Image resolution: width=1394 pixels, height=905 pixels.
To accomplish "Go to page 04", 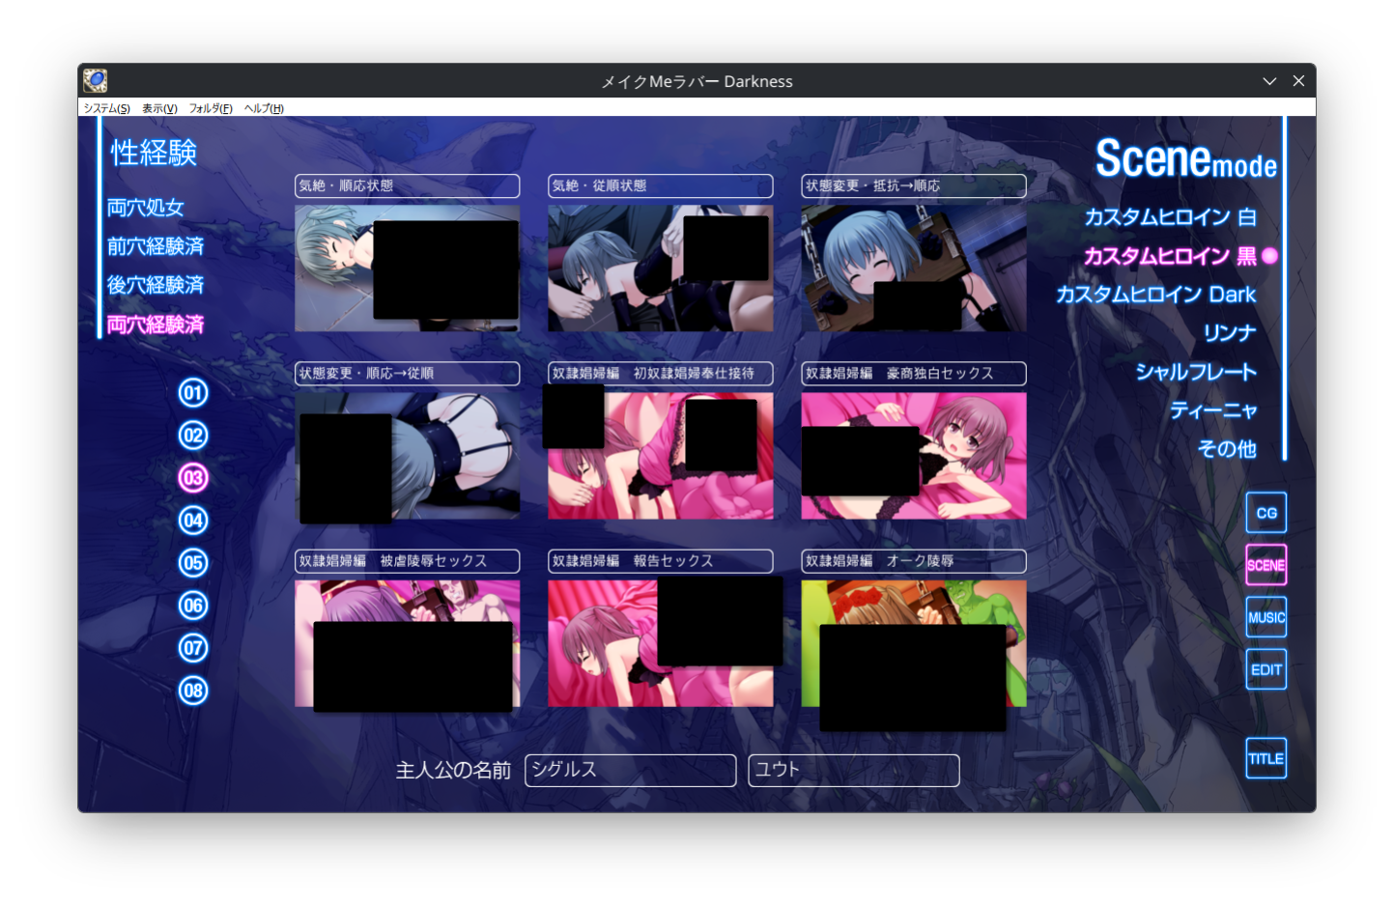I will (x=193, y=521).
